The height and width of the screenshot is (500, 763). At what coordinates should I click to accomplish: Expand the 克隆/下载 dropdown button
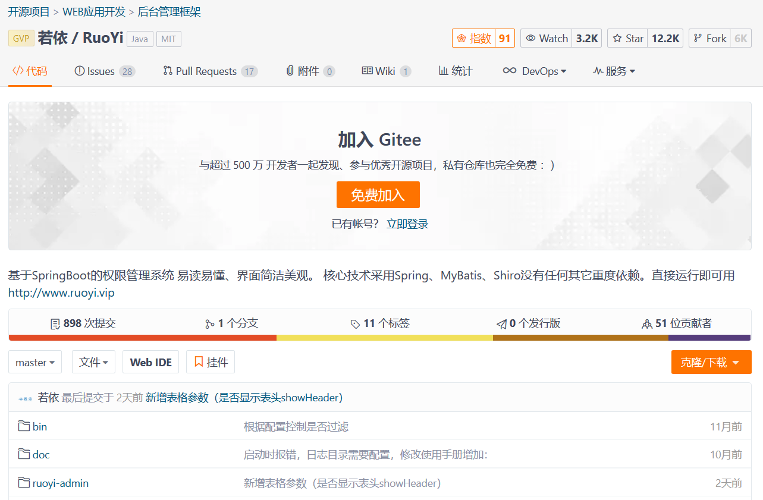pos(711,362)
